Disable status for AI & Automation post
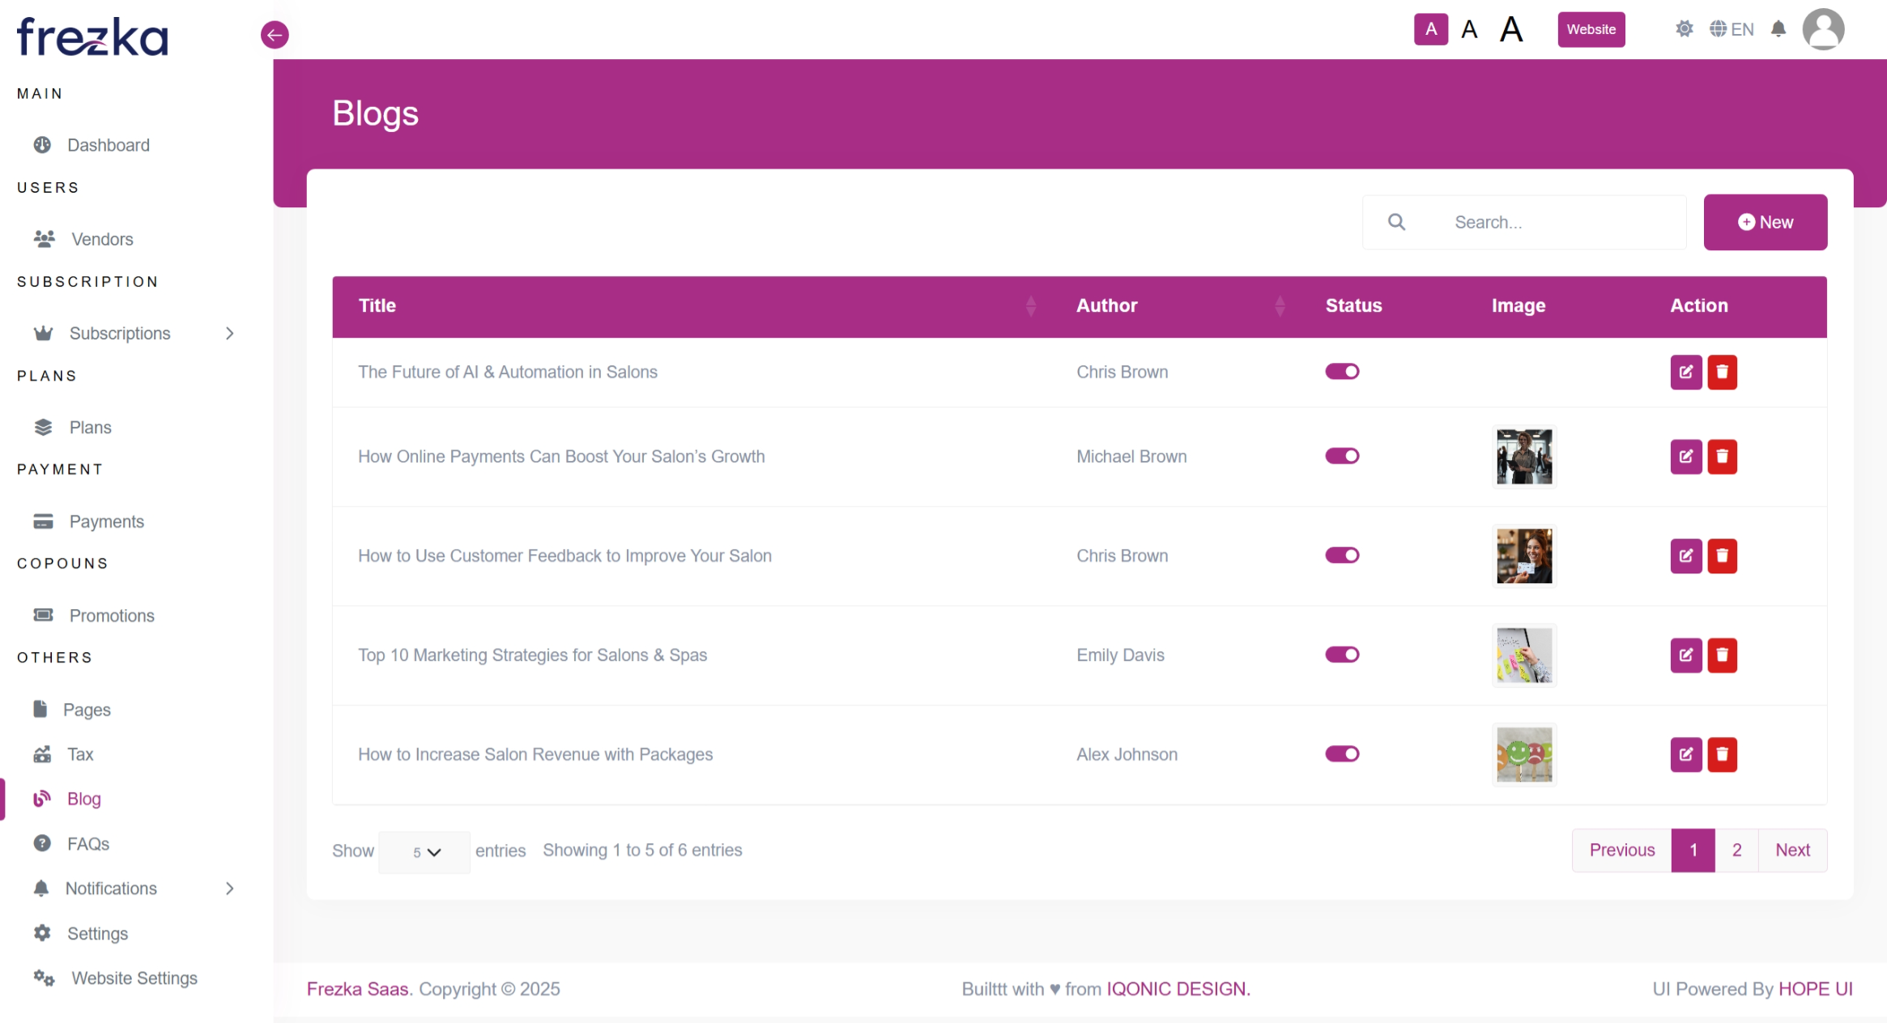1887x1023 pixels. click(1341, 372)
